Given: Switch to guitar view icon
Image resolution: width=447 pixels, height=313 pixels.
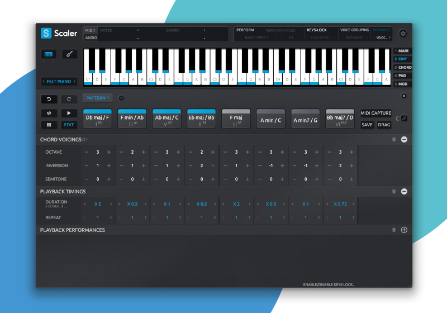Looking at the screenshot, I should click(69, 54).
